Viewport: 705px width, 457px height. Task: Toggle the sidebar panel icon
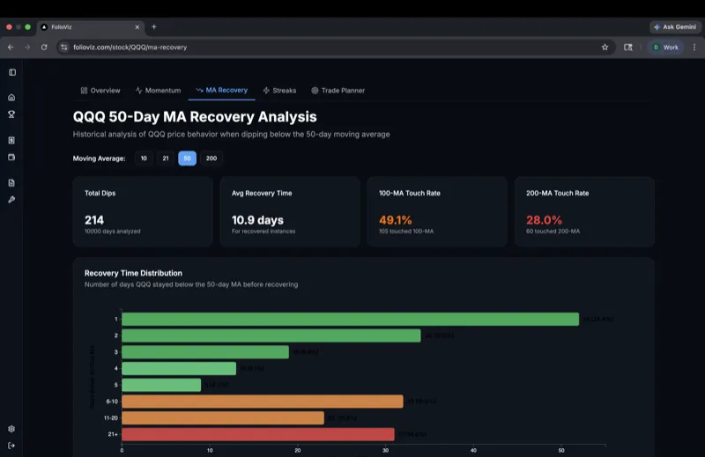[x=12, y=72]
